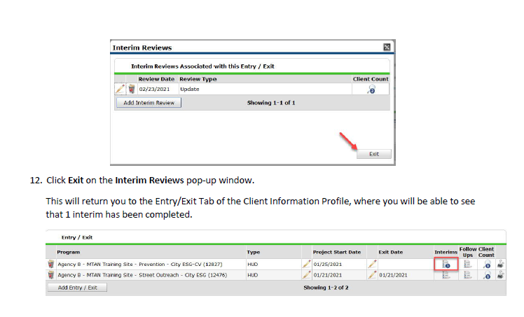Image resolution: width=524 pixels, height=317 pixels.
Task: Edit project start date 01/25/2021 pencil
Action: pos(306,265)
